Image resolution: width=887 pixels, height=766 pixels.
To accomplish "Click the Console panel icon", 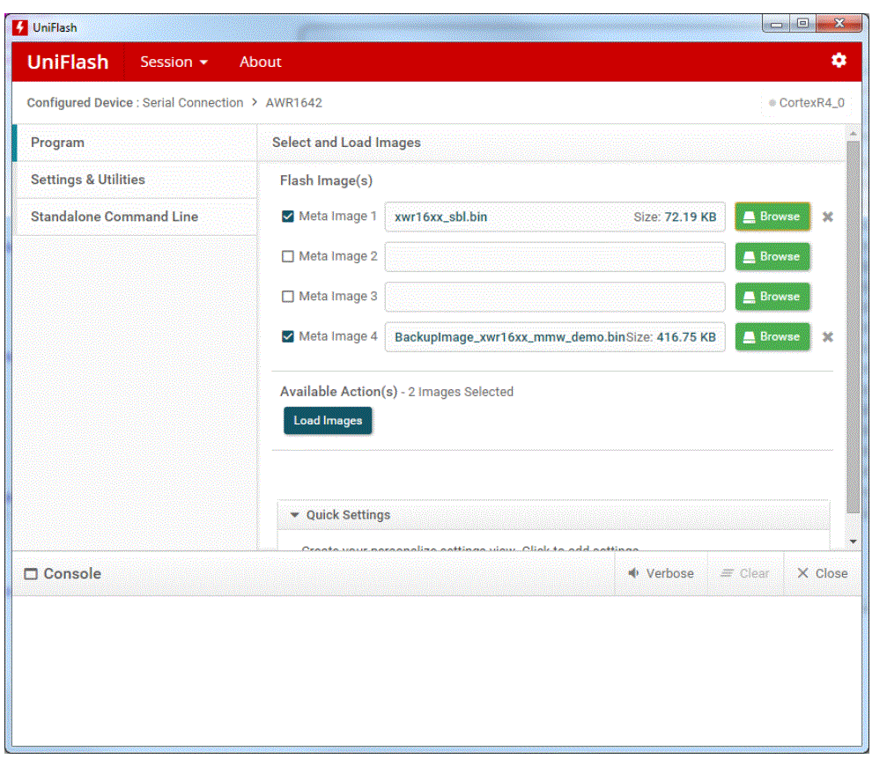I will (x=31, y=574).
